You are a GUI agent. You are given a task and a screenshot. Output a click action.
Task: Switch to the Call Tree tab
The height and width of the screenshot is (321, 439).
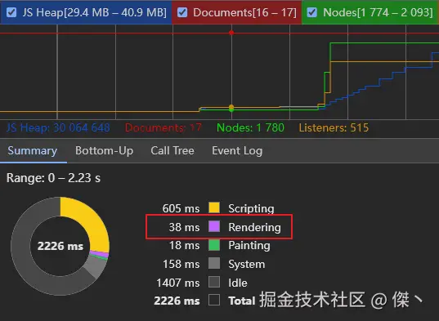click(172, 151)
